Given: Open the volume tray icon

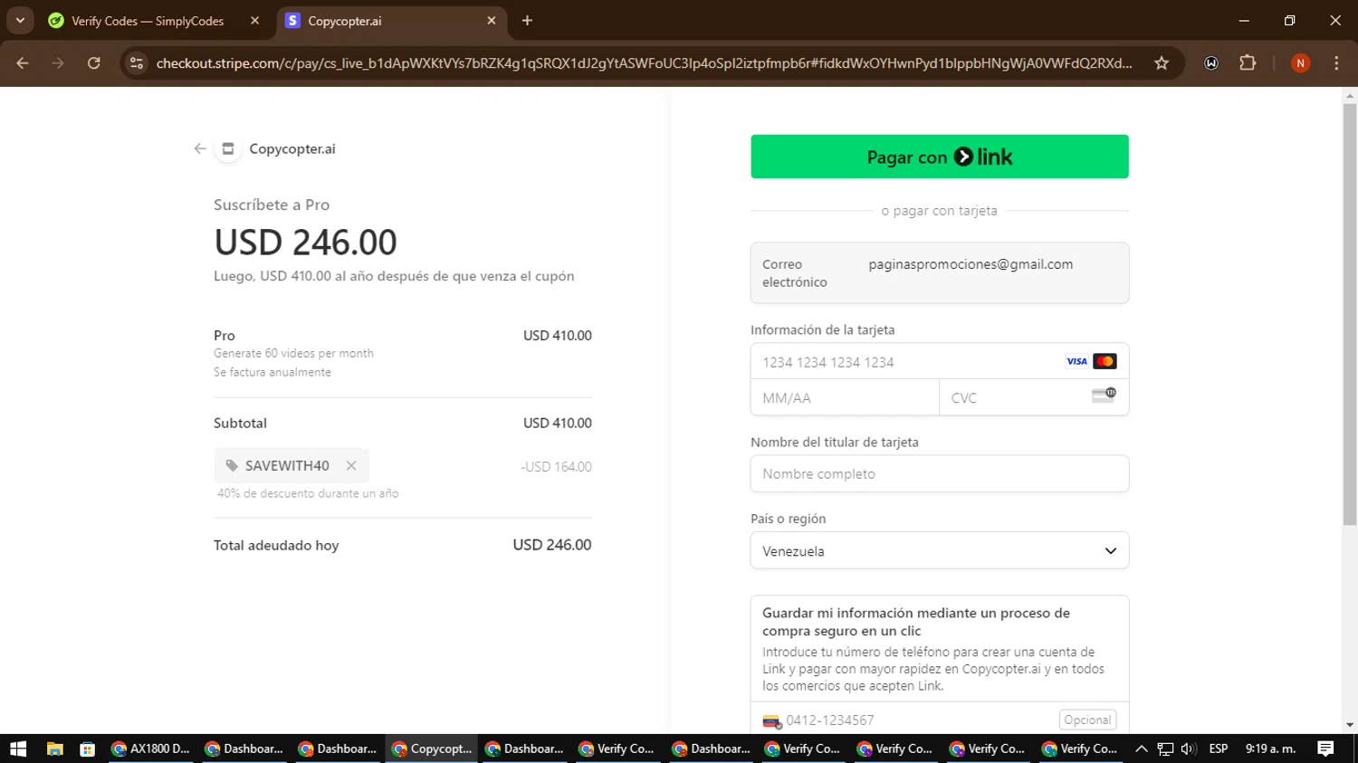Looking at the screenshot, I should click(1189, 749).
